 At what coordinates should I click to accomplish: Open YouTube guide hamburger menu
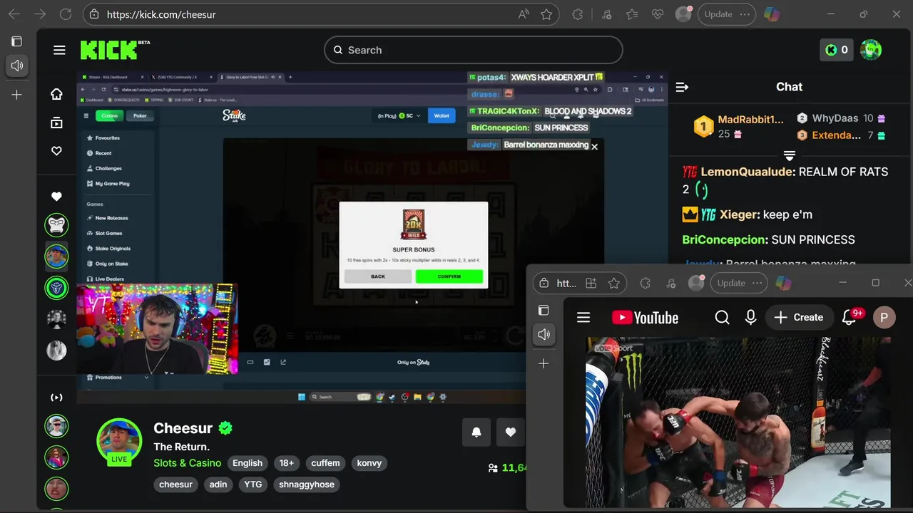583,318
